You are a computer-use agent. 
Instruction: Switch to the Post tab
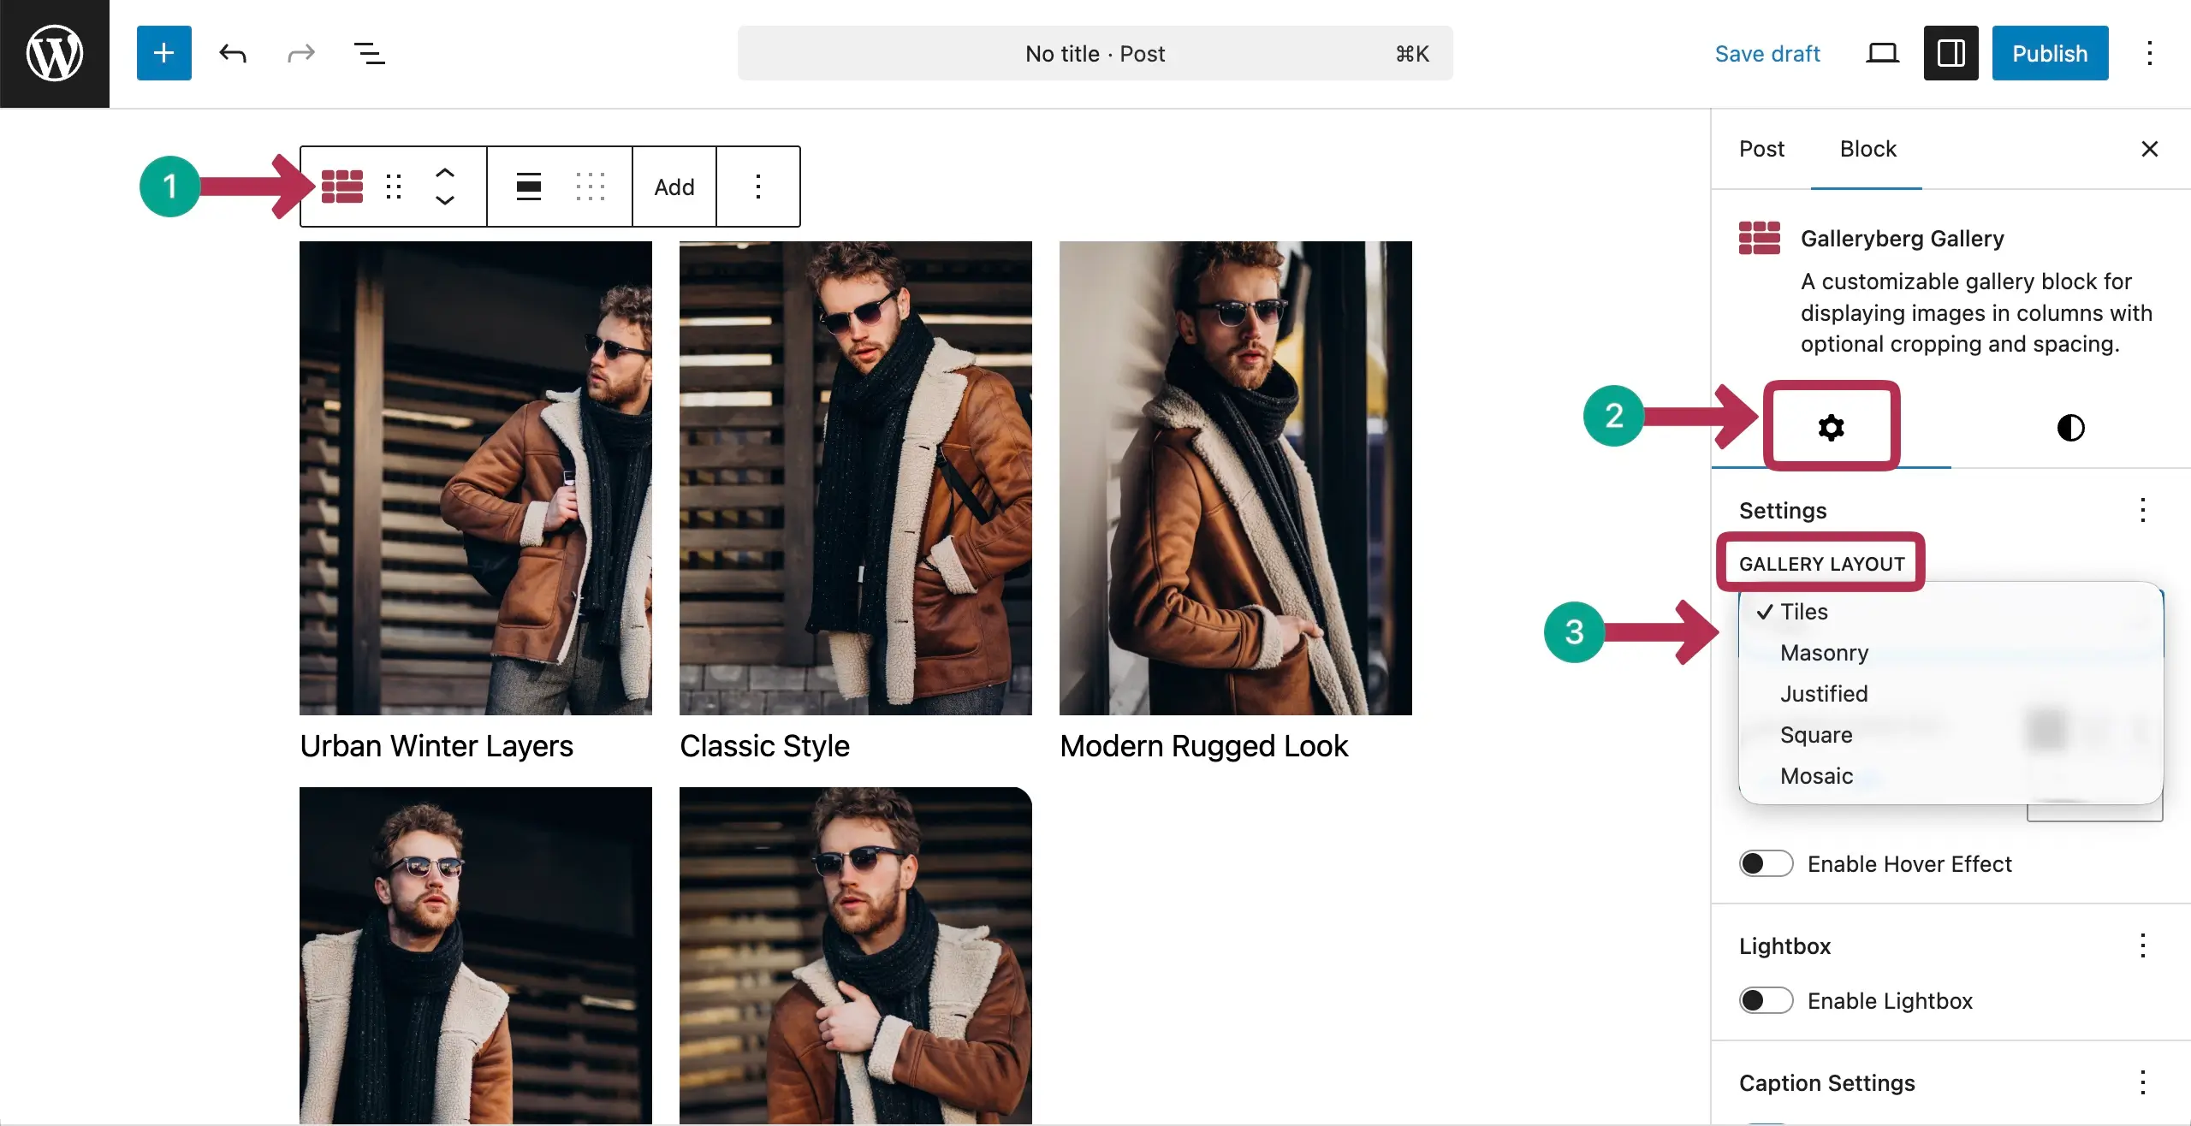click(1761, 149)
